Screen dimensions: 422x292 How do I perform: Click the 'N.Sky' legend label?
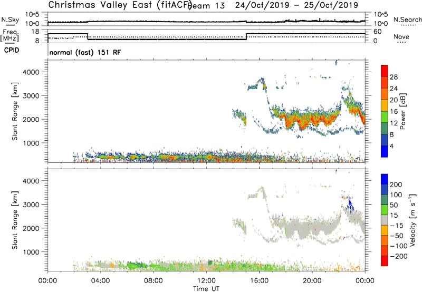point(10,20)
